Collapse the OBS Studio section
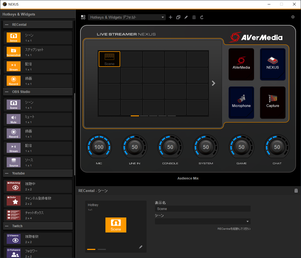Viewport: 301px width, 258px height. click(7, 92)
